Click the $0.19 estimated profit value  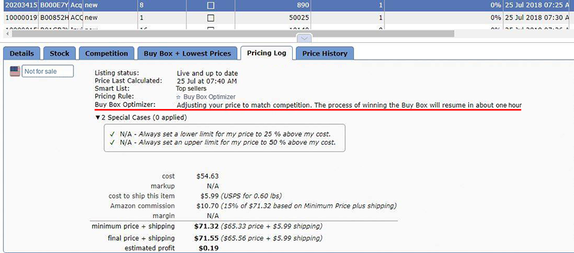208,248
